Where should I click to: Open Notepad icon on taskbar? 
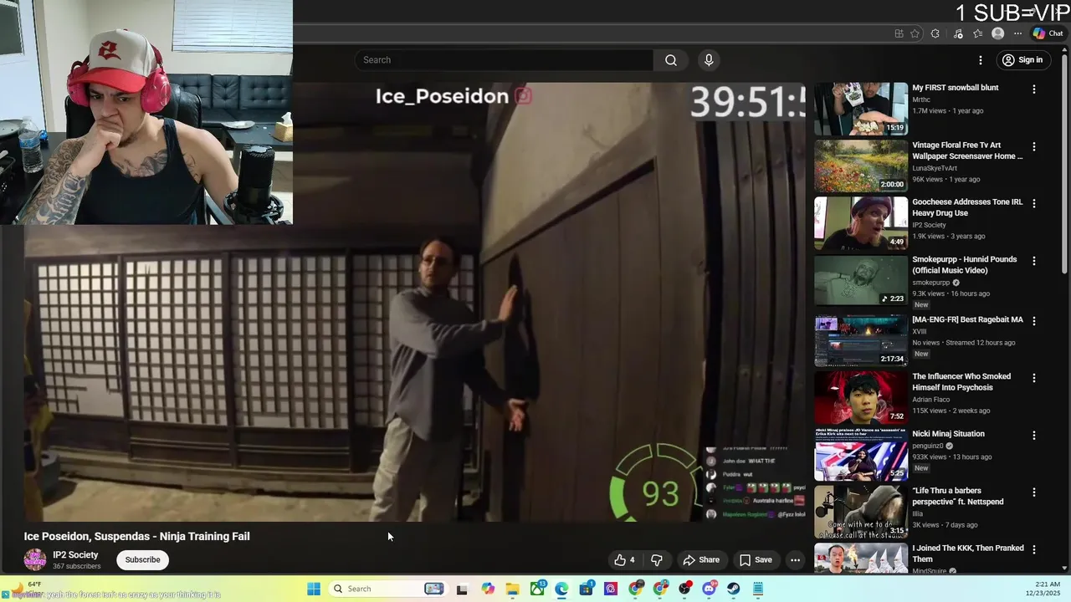(758, 589)
